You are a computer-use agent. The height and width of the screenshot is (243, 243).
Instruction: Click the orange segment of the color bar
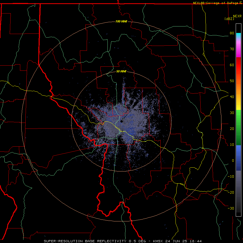pyautogui.click(x=238, y=88)
